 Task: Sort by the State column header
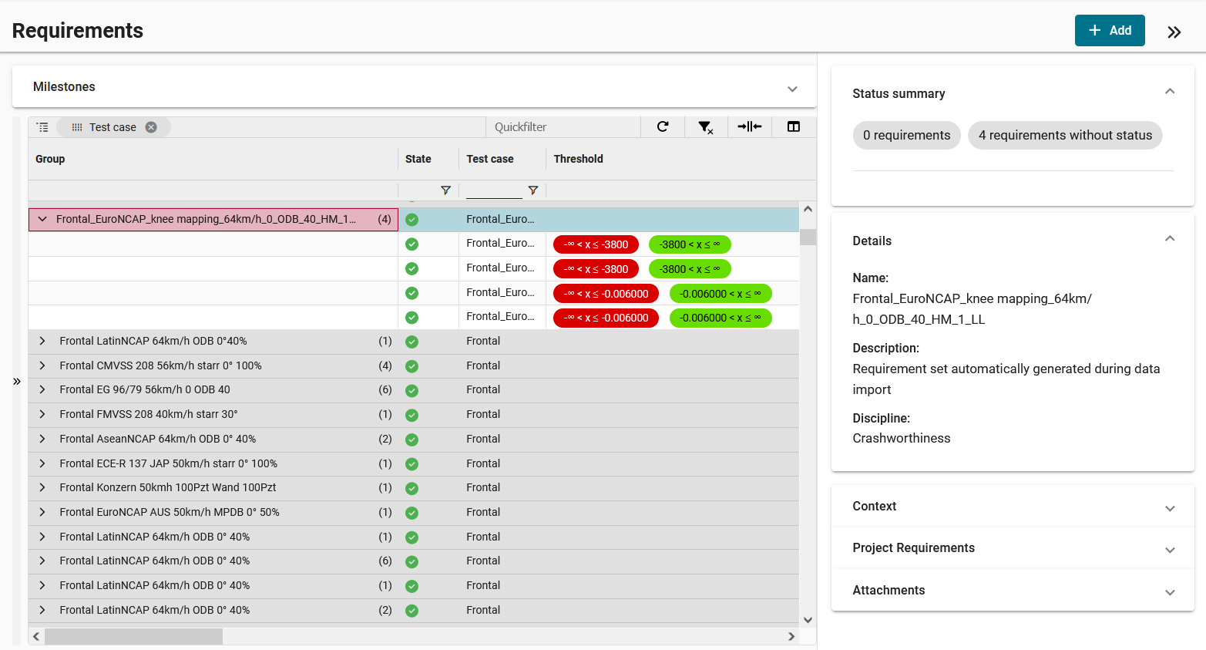(x=418, y=159)
